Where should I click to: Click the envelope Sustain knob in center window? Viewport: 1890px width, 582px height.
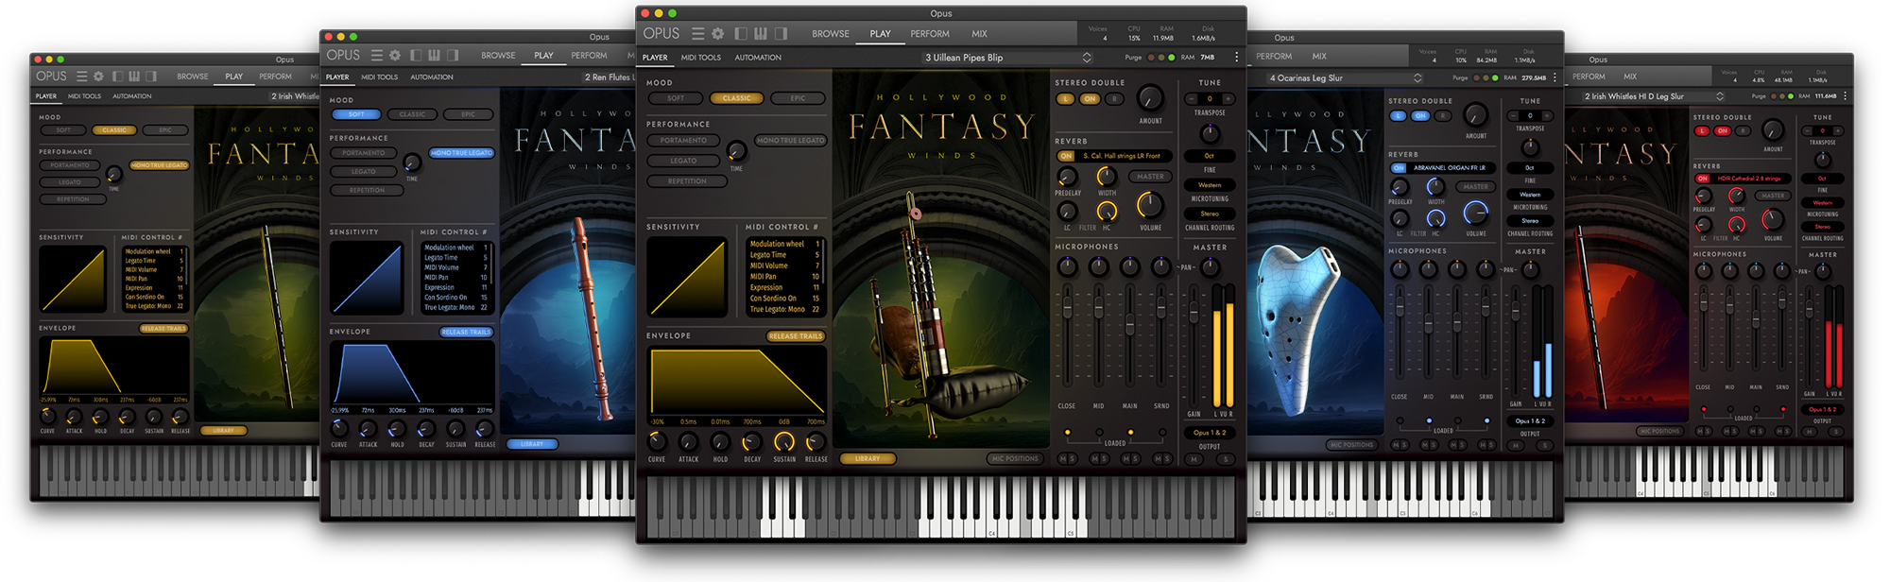[784, 441]
